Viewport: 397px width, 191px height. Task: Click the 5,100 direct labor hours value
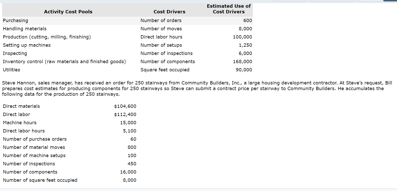130,131
